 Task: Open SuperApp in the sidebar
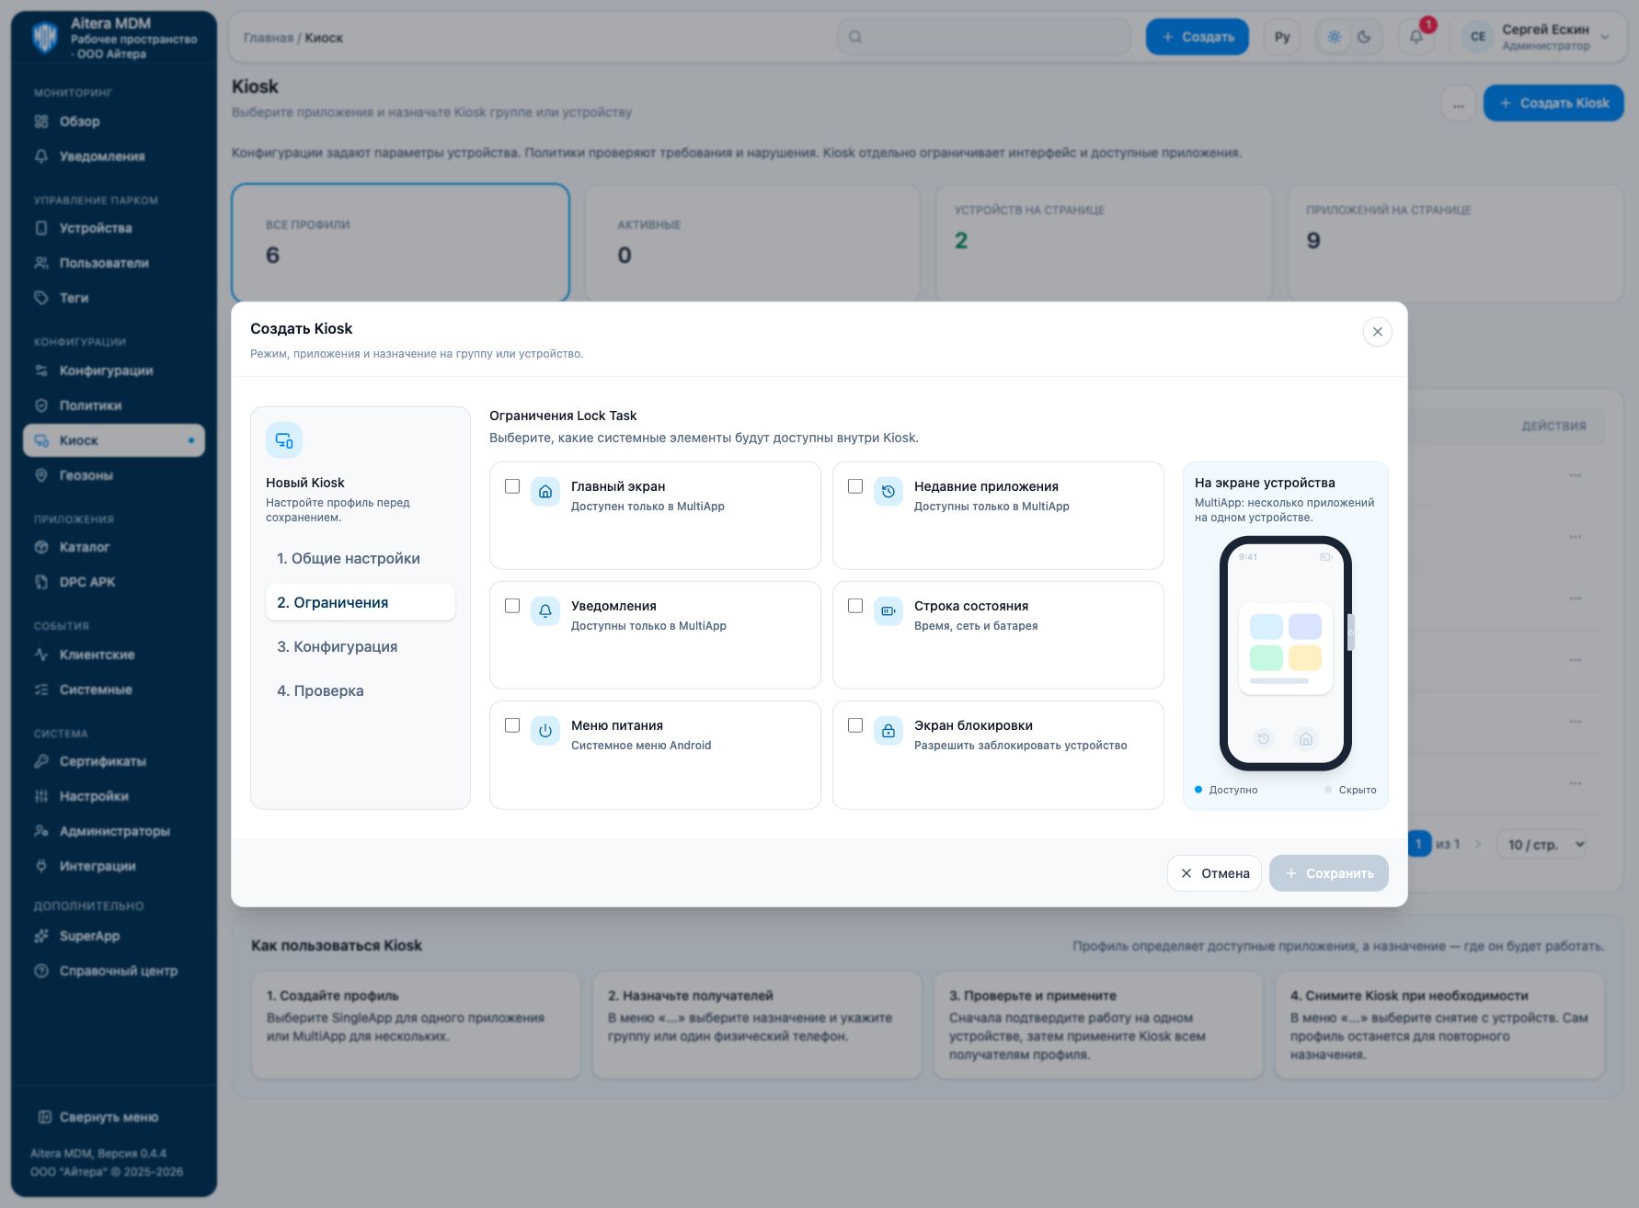(x=114, y=936)
